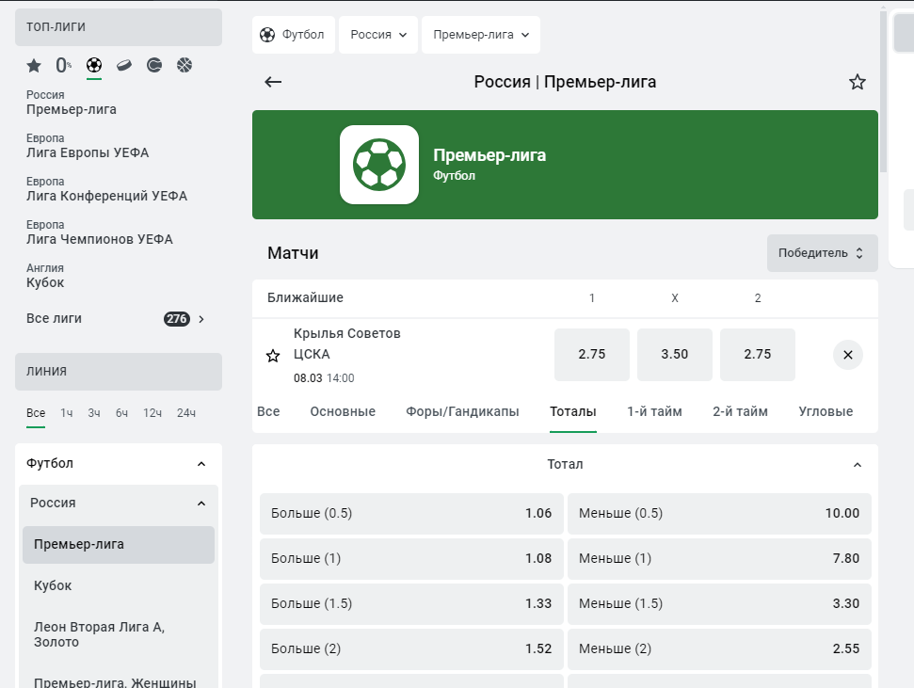Open Лига Чемпионов УЕФА link
Screen dimensions: 914x688
coord(100,232)
